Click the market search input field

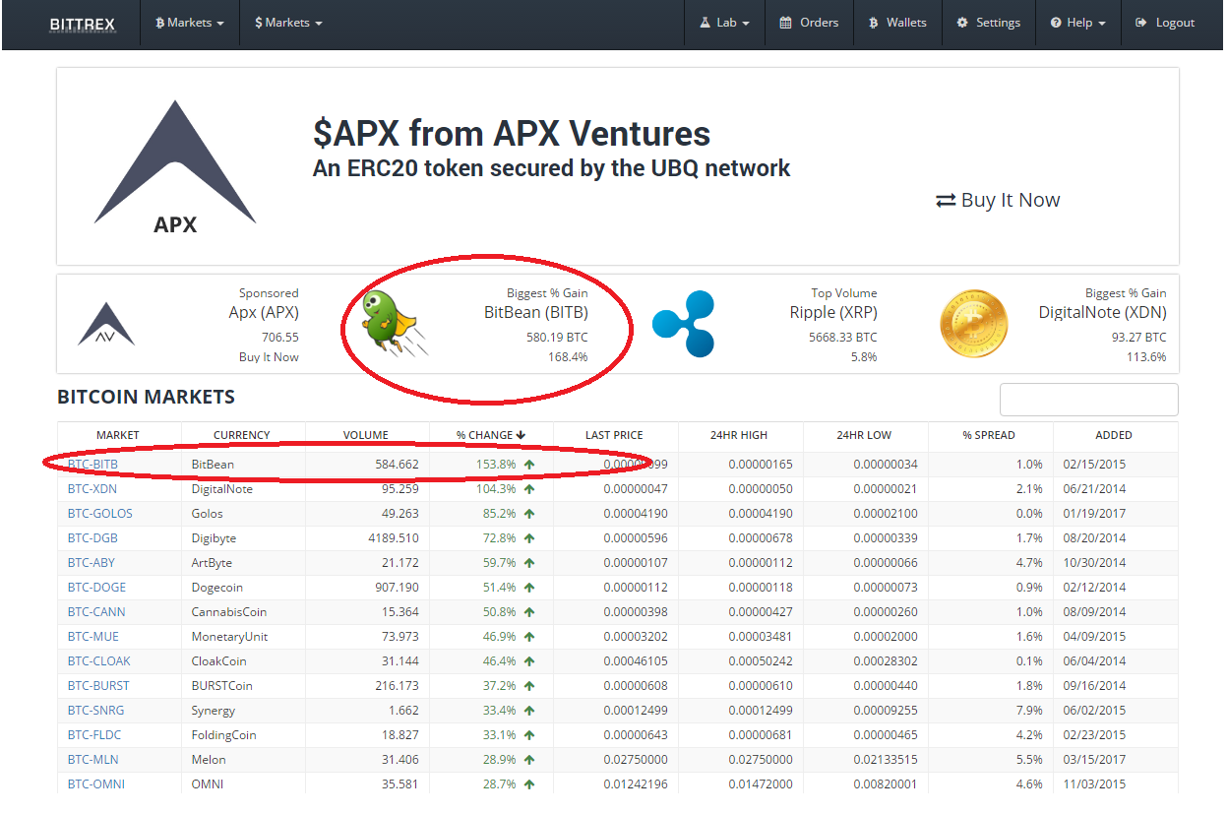tap(1089, 400)
